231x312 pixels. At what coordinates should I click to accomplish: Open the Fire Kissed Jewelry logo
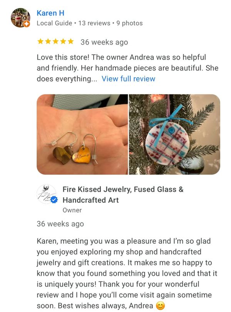click(47, 194)
